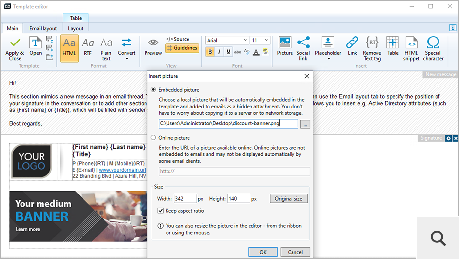The width and height of the screenshot is (459, 259).
Task: Click the middle save-with-arrow icon beside Open
Action: pyautogui.click(x=49, y=48)
